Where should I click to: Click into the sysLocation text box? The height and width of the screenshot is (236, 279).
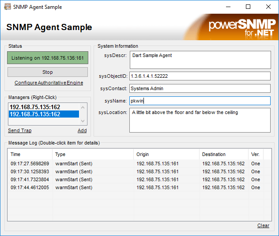tap(200, 120)
